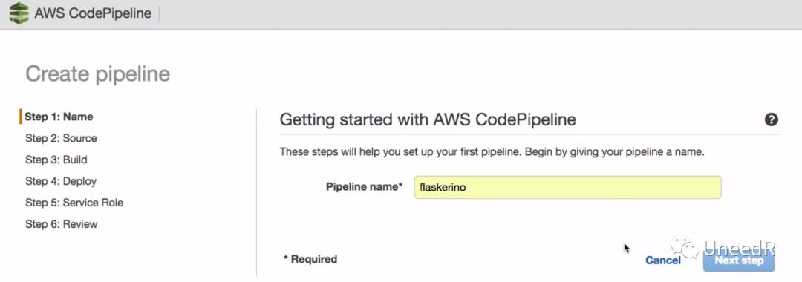Click the Getting started with AWS CodePipeline heading

[x=428, y=119]
